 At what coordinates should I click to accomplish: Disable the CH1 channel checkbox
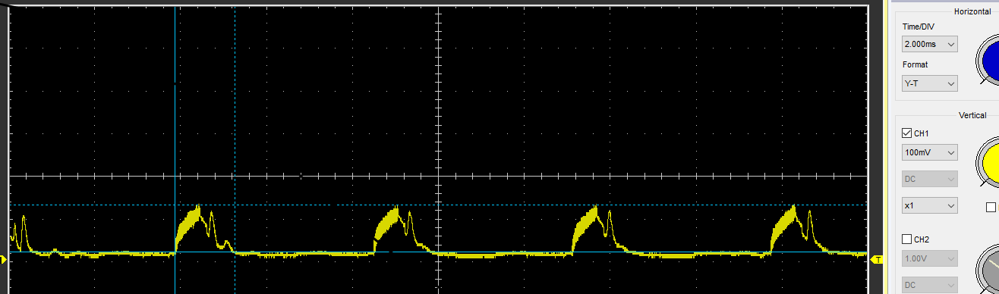(x=906, y=133)
